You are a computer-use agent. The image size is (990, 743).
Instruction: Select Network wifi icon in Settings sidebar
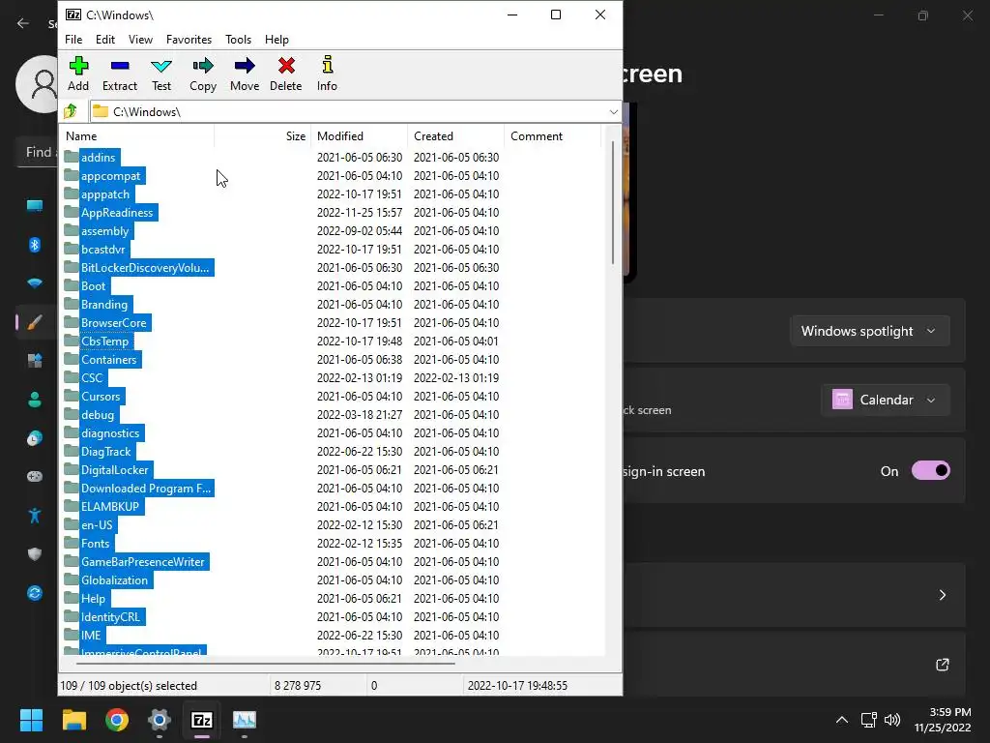click(x=35, y=283)
